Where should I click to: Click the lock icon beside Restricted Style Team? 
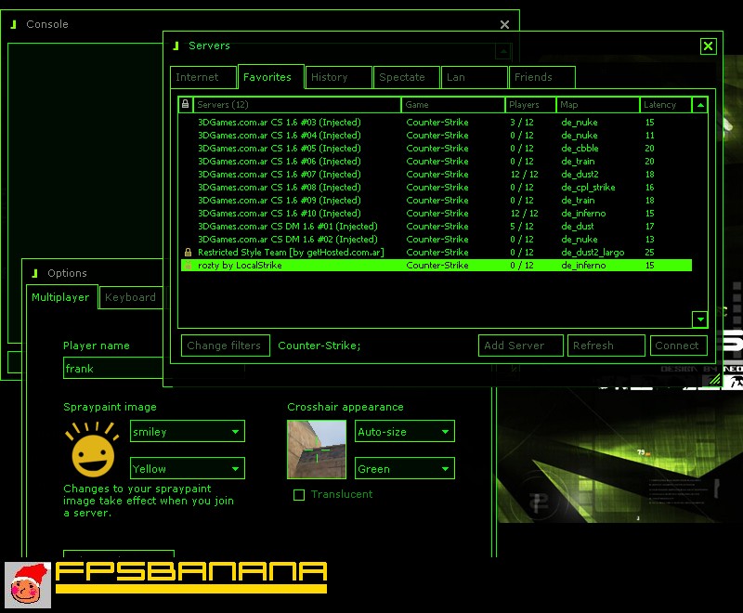[189, 253]
